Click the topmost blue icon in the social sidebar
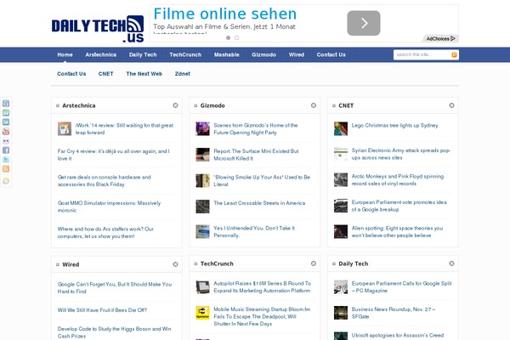The image size is (510, 340). (x=6, y=104)
